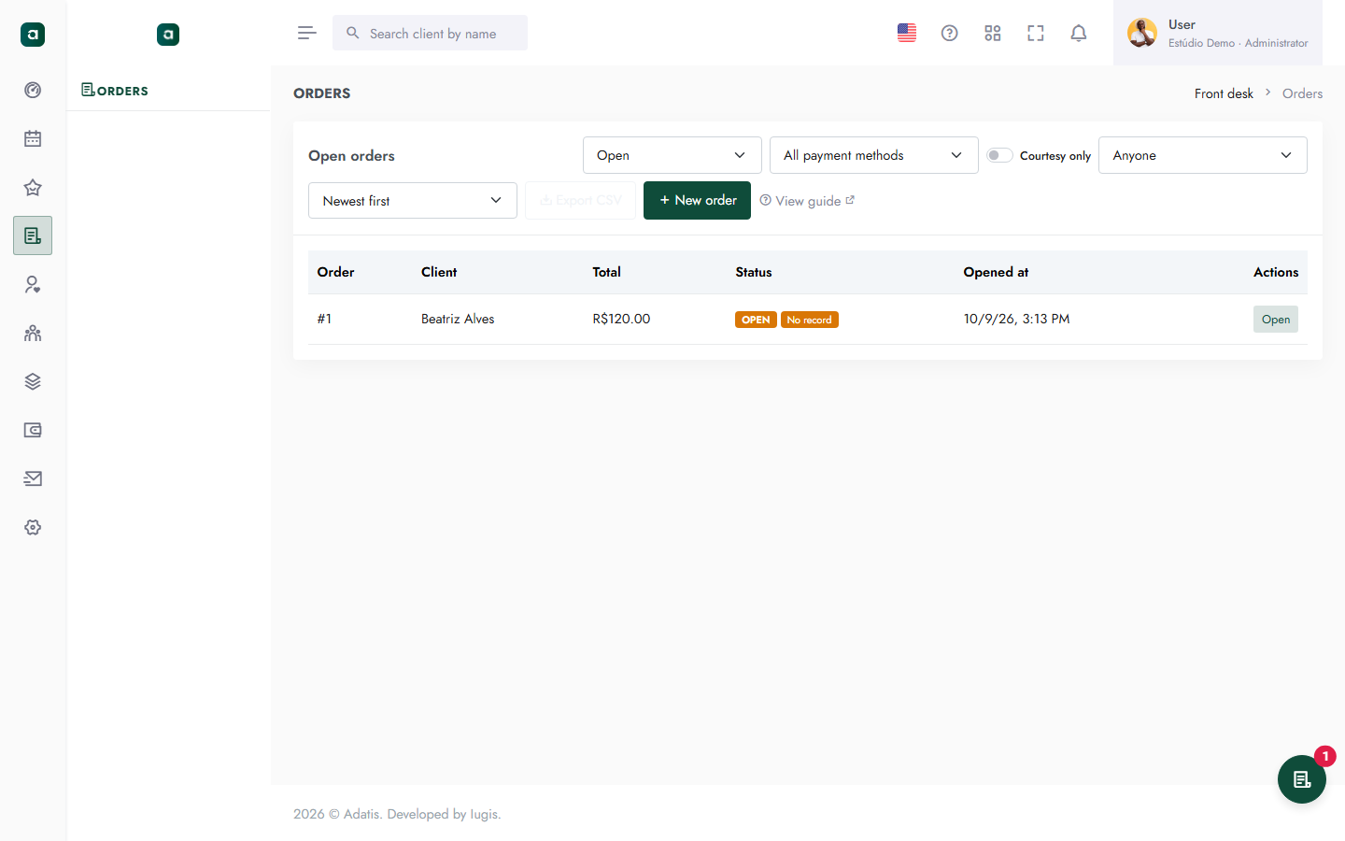Viewport: 1345px width, 841px height.
Task: Click the green logo in the side panel
Action: point(168,35)
